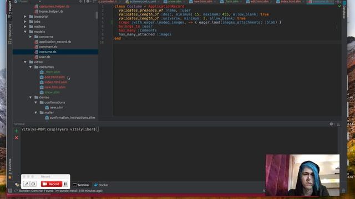Open terminal settings gear icon
355x199 pixels.
click(x=332, y=124)
